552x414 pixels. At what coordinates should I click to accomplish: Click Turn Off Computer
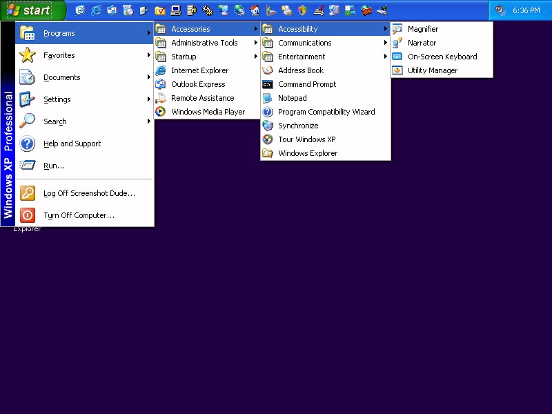click(x=79, y=215)
